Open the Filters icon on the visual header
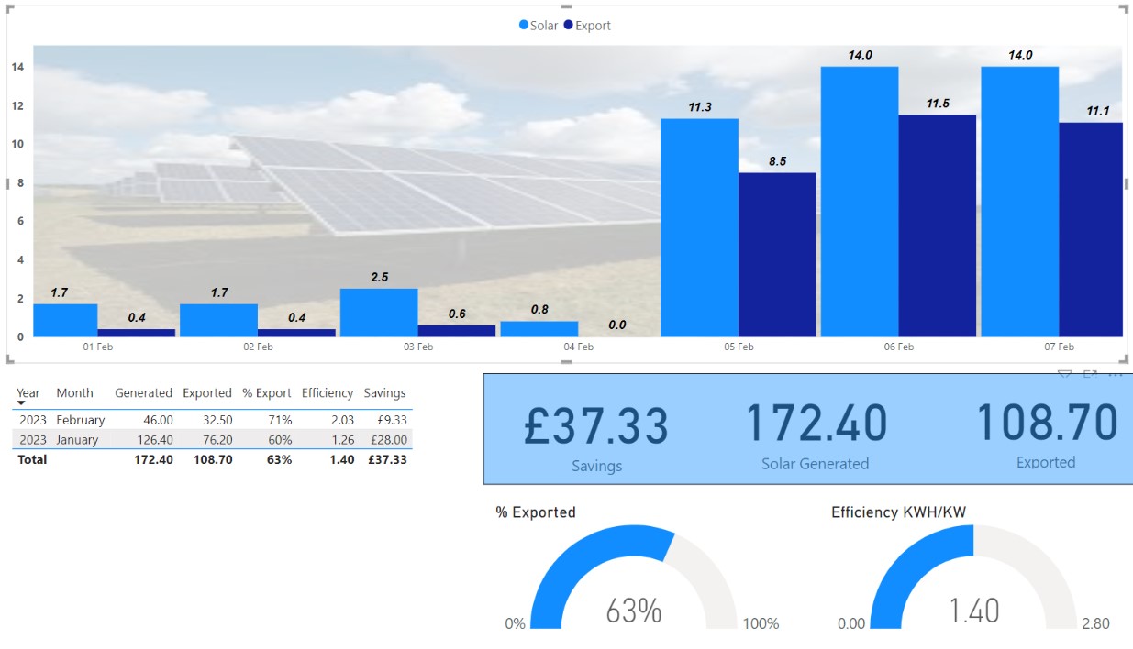Image resolution: width=1133 pixels, height=649 pixels. 1065,373
